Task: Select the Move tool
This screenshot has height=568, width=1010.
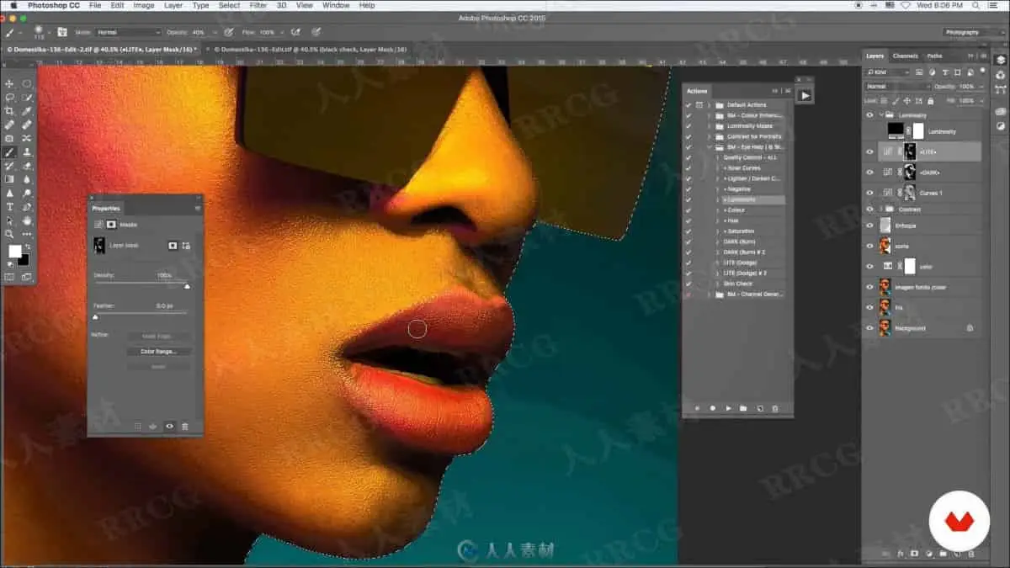Action: coord(10,84)
